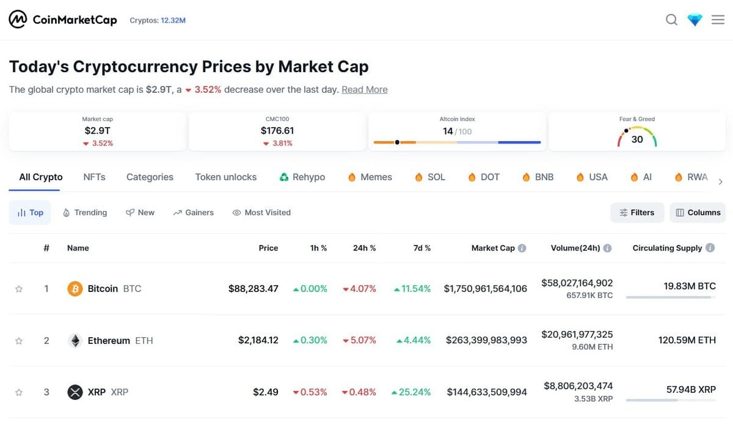Open the Columns selector

click(x=698, y=213)
